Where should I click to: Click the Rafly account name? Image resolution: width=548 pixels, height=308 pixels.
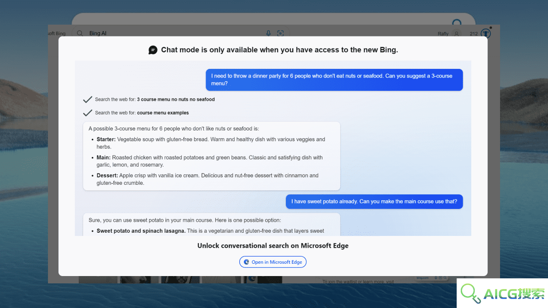(443, 34)
